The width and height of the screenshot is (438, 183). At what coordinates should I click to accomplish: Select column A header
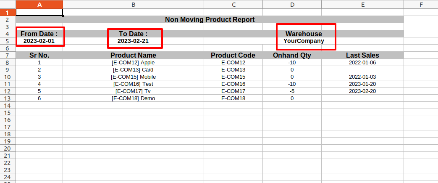tap(39, 5)
